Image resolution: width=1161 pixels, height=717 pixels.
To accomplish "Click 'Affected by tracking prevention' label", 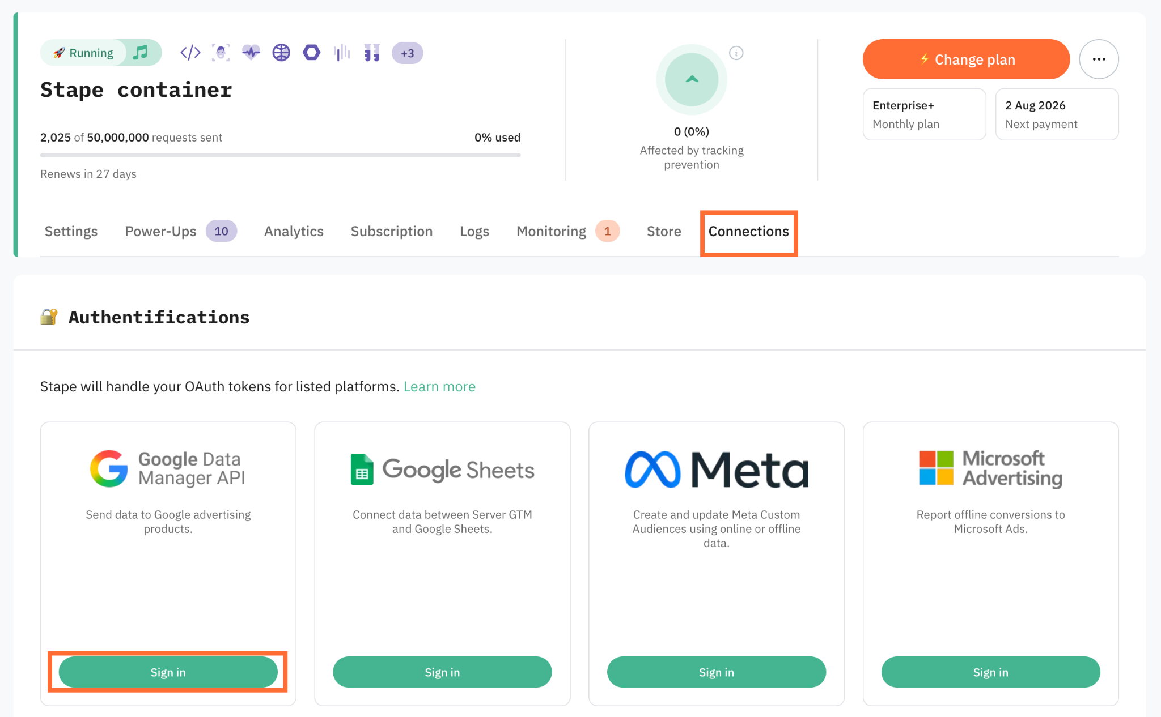I will coord(692,157).
